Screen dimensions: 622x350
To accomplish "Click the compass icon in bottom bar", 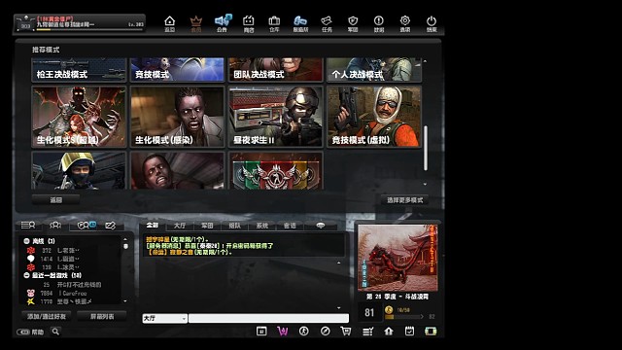I will (325, 331).
